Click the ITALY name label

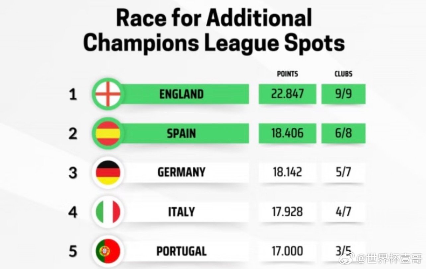(181, 212)
